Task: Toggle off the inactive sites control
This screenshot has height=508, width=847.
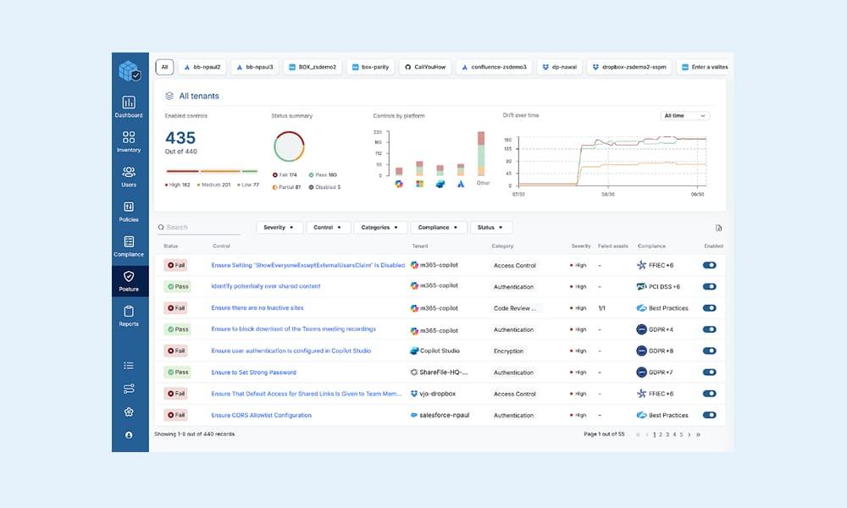Action: [709, 308]
